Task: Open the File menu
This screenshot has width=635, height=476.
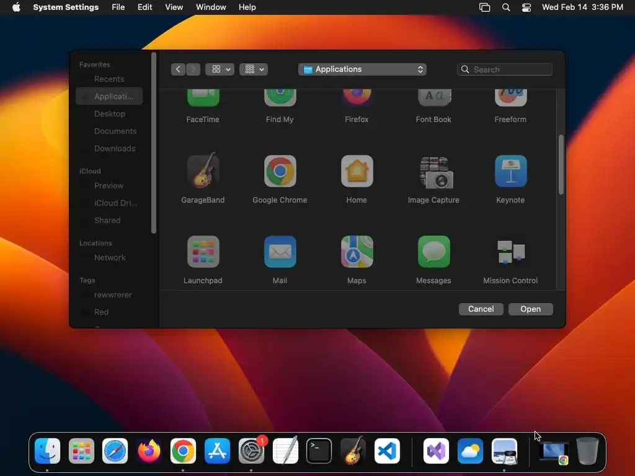Action: point(118,7)
